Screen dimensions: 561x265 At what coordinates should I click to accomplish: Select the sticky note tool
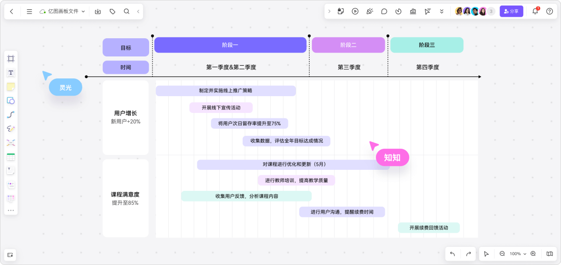11,87
